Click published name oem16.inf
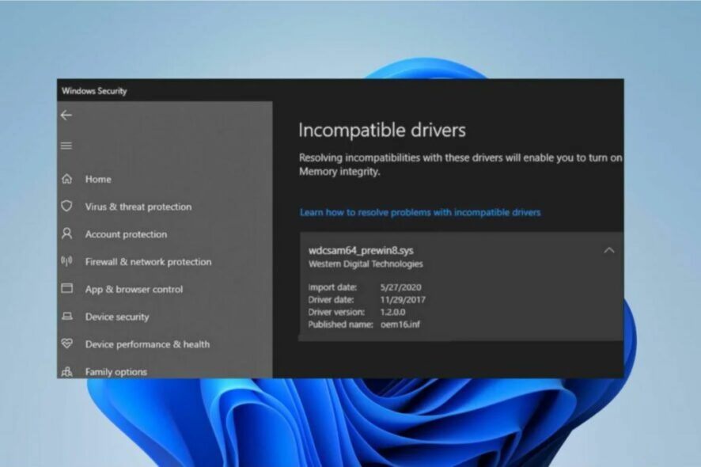The height and width of the screenshot is (467, 701). [x=400, y=325]
